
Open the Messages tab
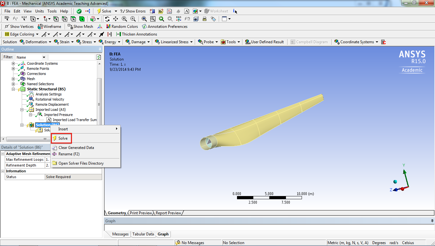click(x=120, y=234)
